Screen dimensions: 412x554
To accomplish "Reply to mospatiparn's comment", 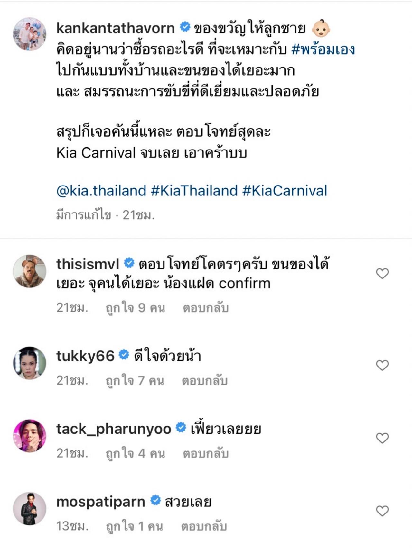I will 204,526.
